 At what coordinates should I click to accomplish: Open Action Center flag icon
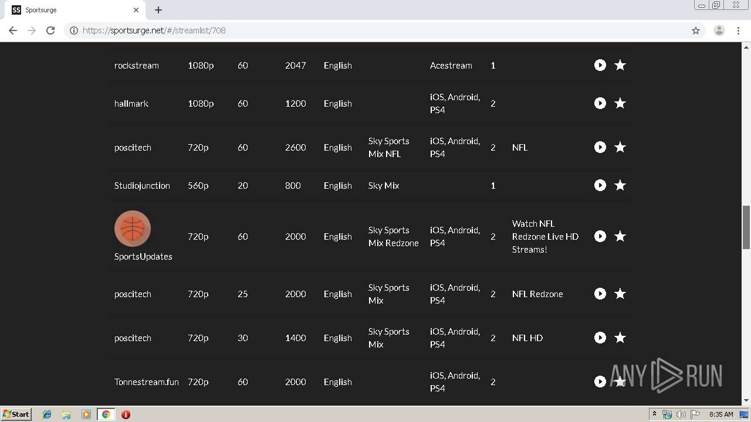695,414
